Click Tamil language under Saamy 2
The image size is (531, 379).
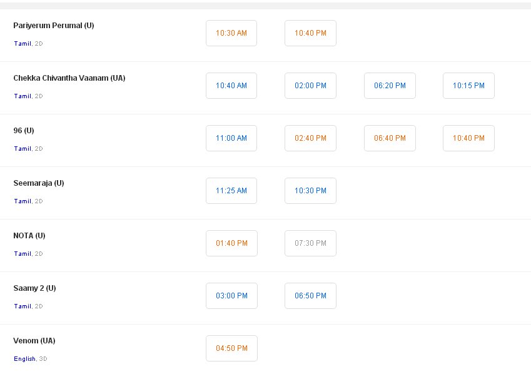23,306
